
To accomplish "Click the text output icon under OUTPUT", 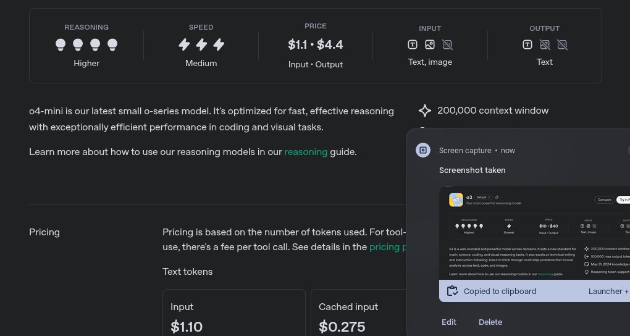I will (x=527, y=44).
